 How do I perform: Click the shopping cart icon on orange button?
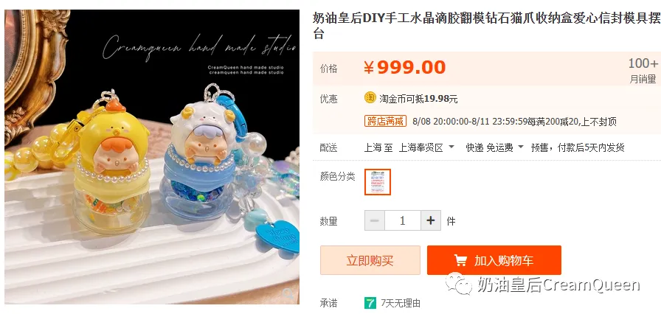click(460, 260)
